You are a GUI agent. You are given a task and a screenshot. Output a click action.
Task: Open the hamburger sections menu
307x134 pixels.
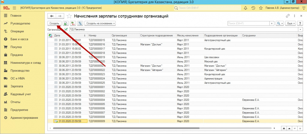[x=14, y=8]
